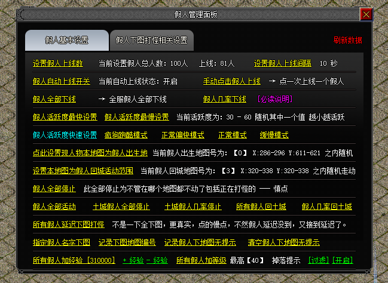The image size is (388, 283).
Task: Click 假人活跃度最快设置 link
Action: [x=65, y=117]
